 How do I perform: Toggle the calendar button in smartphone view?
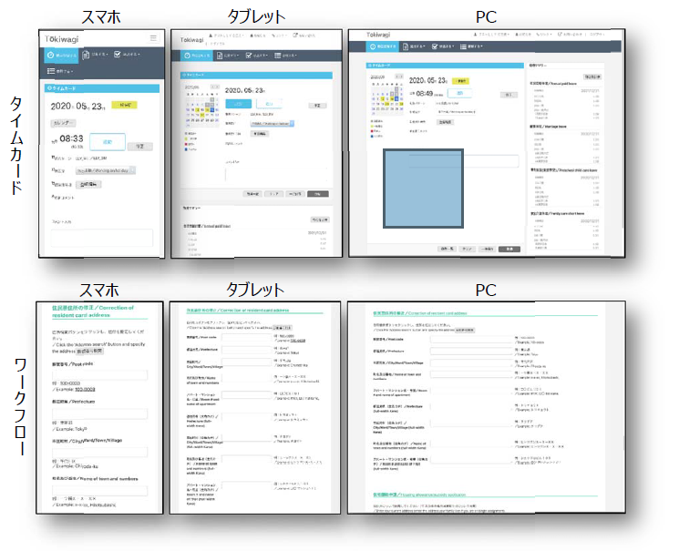65,122
